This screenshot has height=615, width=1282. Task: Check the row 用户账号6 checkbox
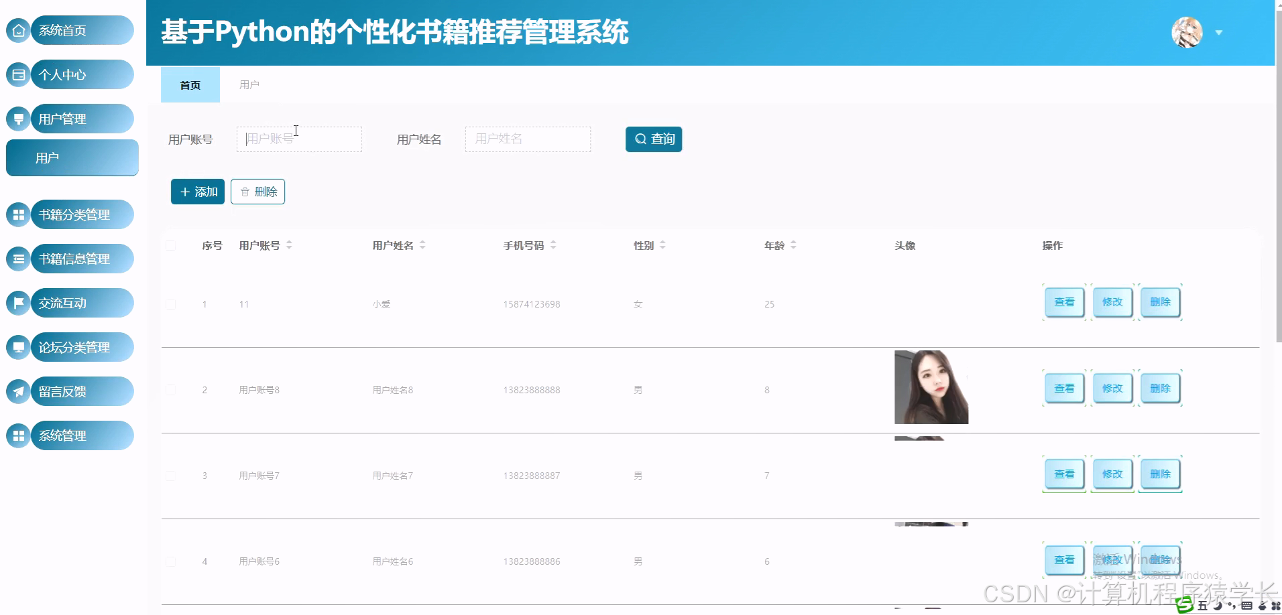(171, 561)
